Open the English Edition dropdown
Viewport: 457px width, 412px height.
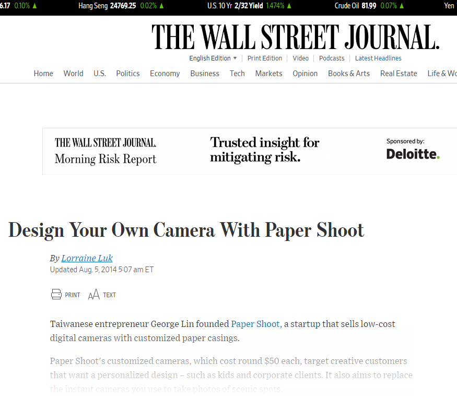213,58
